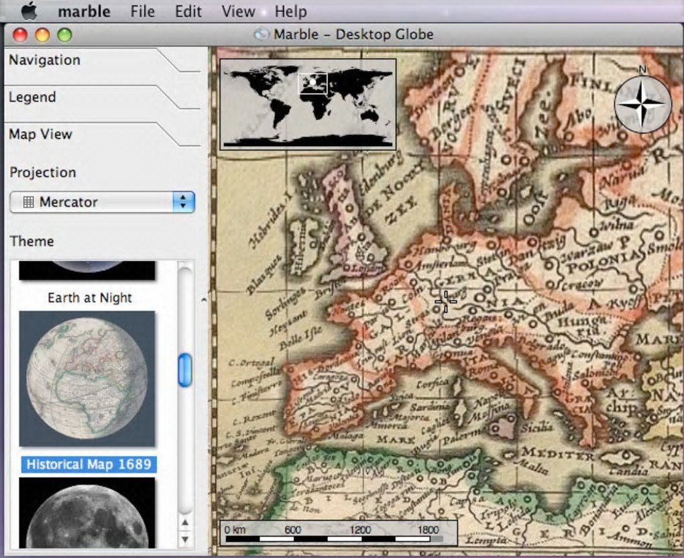Click the Marble globe icon in title bar
Screen dimensions: 684x558
pyautogui.click(x=262, y=34)
